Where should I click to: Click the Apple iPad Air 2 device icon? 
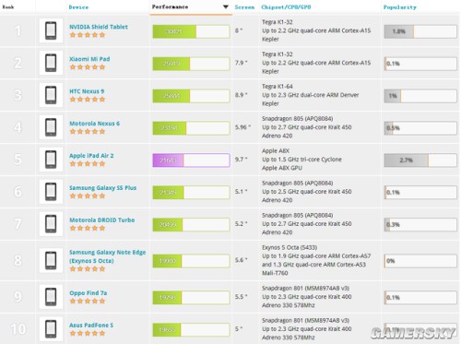[51, 160]
